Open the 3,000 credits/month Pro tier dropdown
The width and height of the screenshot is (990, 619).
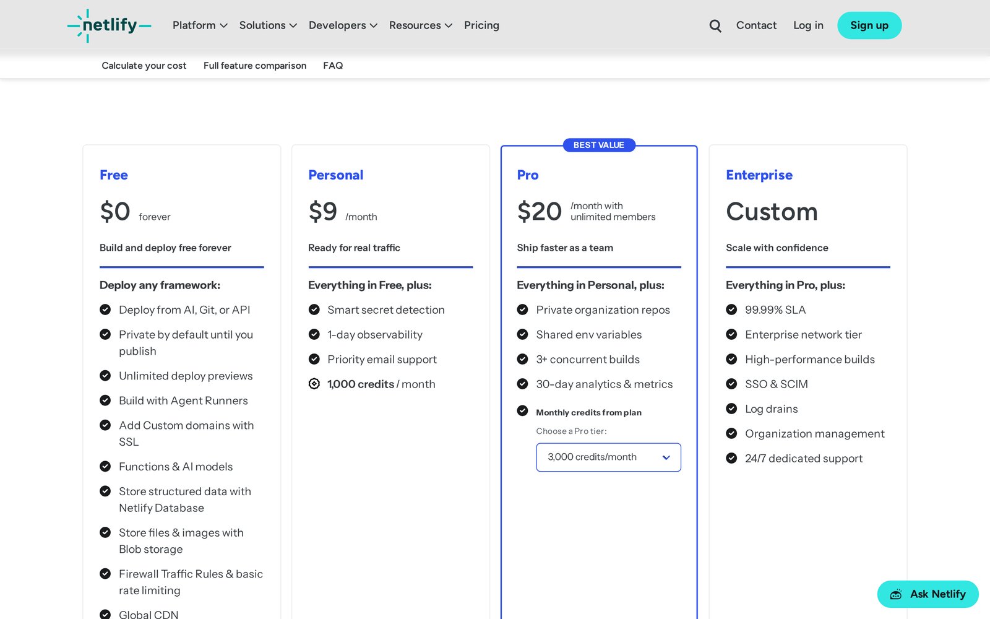pyautogui.click(x=608, y=457)
